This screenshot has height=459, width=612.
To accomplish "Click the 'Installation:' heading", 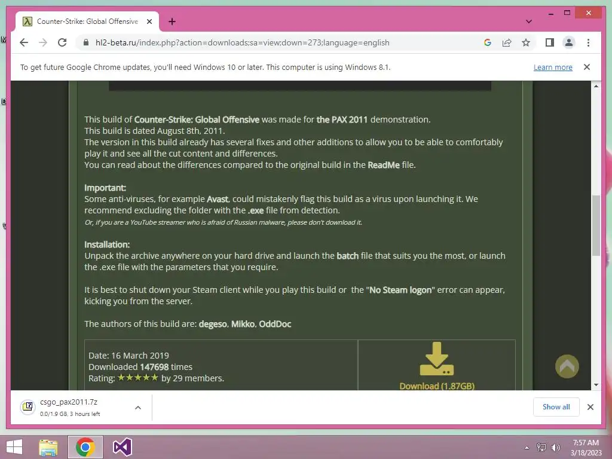I will coord(107,244).
